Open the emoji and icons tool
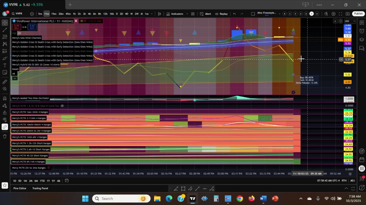 point(5,72)
